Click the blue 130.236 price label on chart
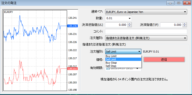The height and width of the screenshot is (95, 192). pos(72,26)
